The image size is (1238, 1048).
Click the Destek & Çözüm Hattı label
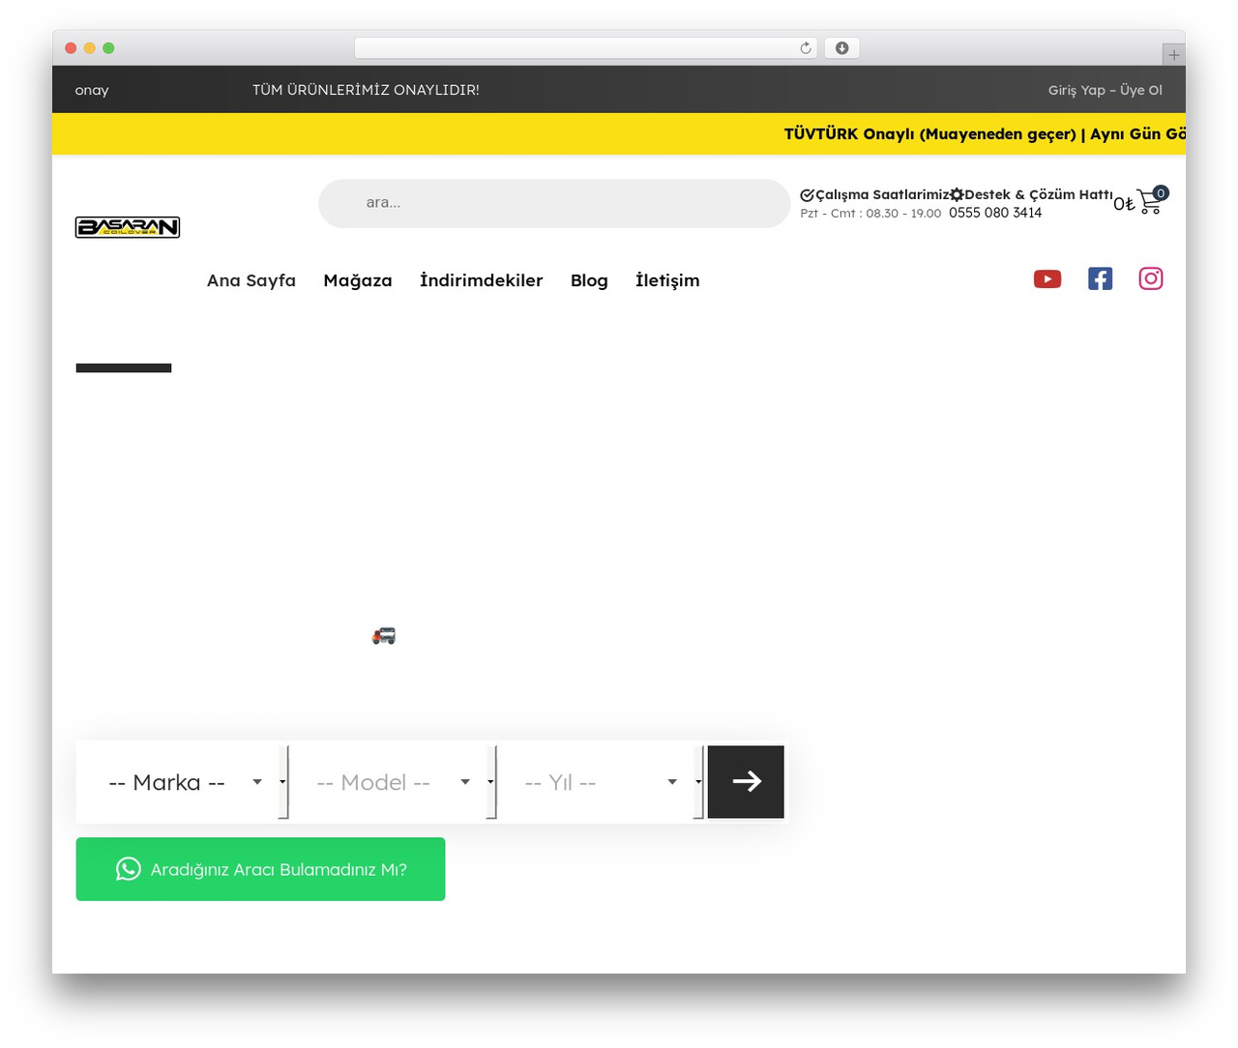pos(1039,194)
